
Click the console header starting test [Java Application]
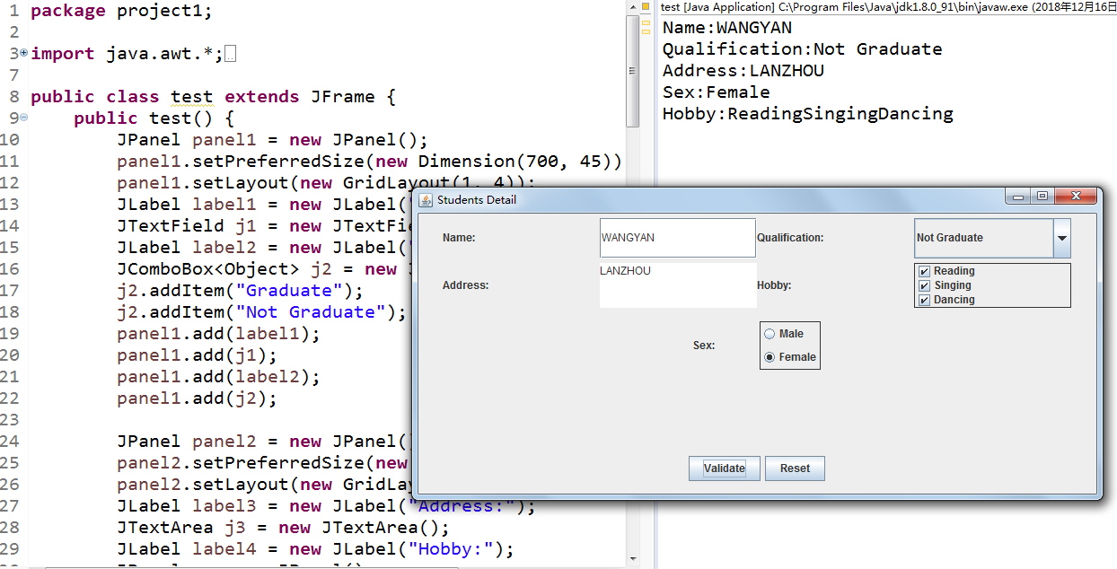click(x=889, y=6)
